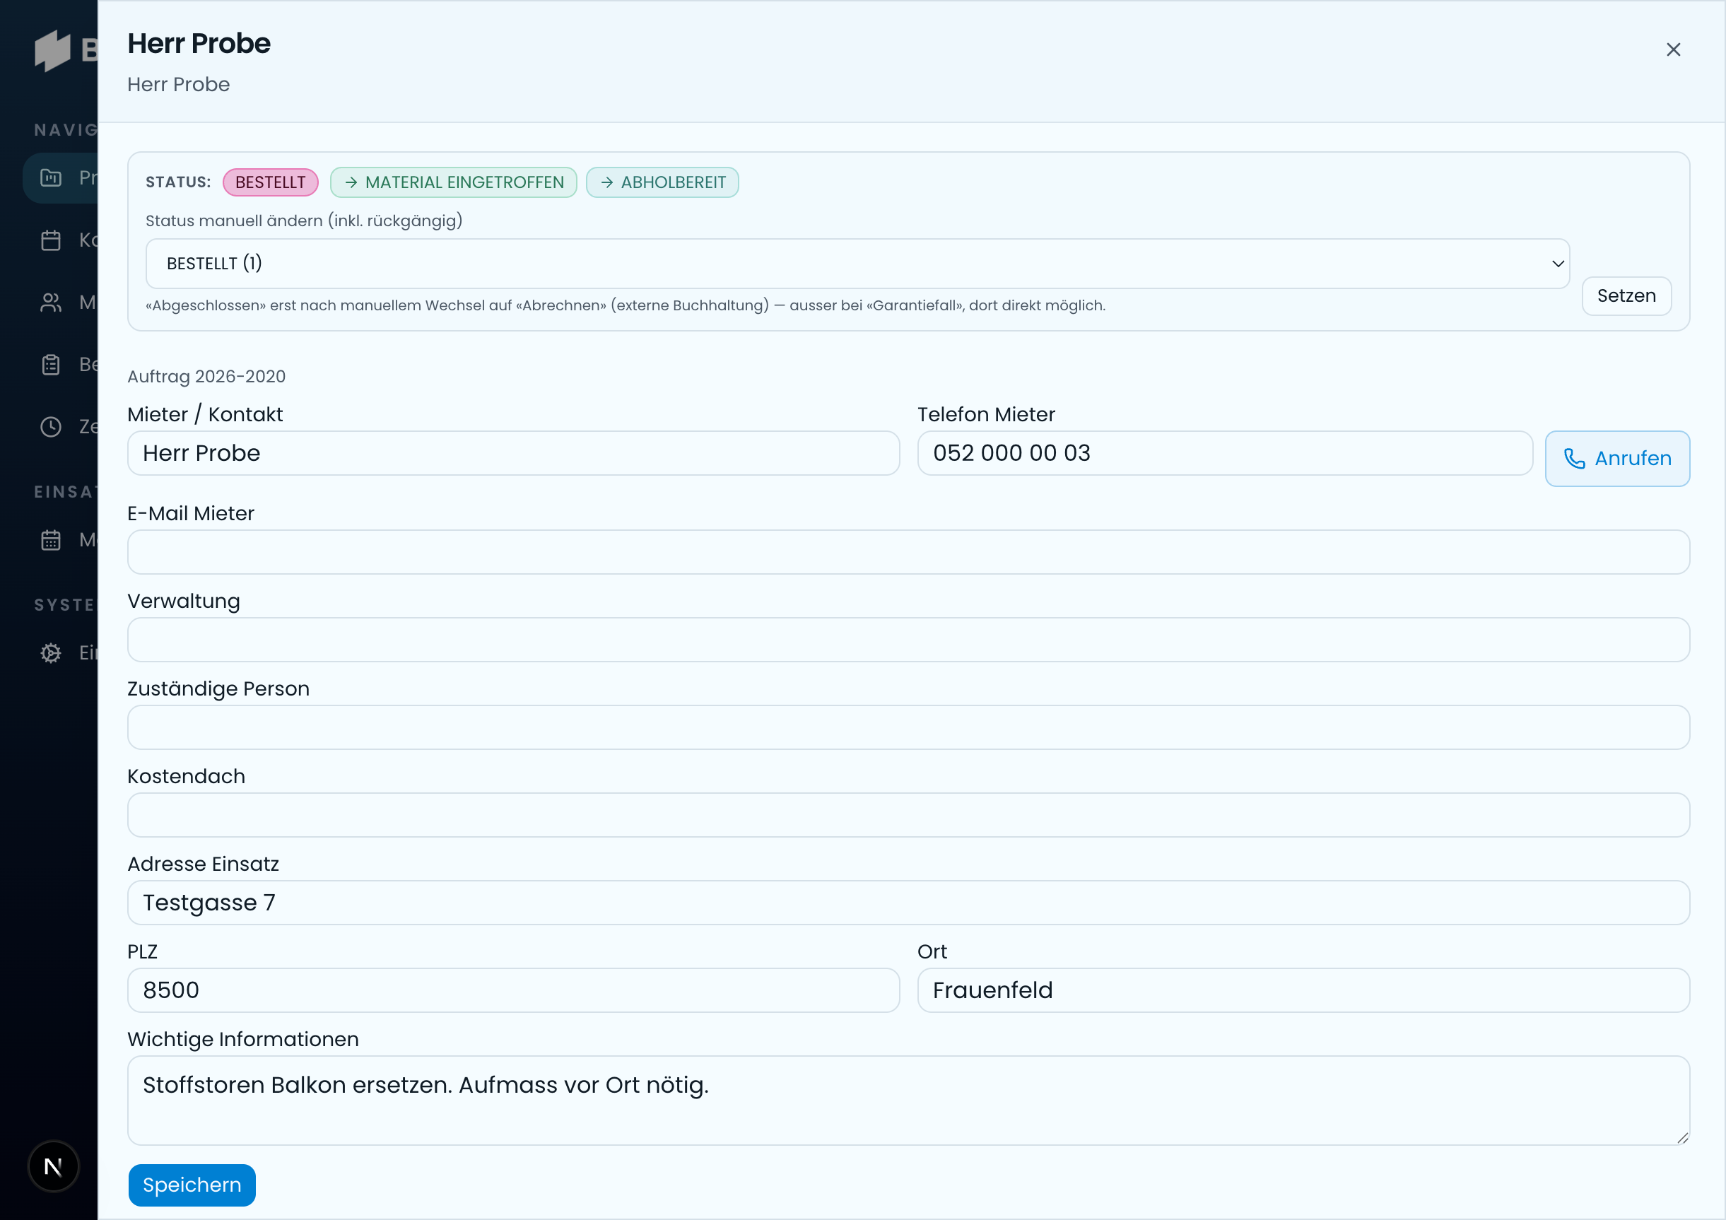Open the calendar icon in sidebar
The width and height of the screenshot is (1726, 1220).
pyautogui.click(x=50, y=240)
